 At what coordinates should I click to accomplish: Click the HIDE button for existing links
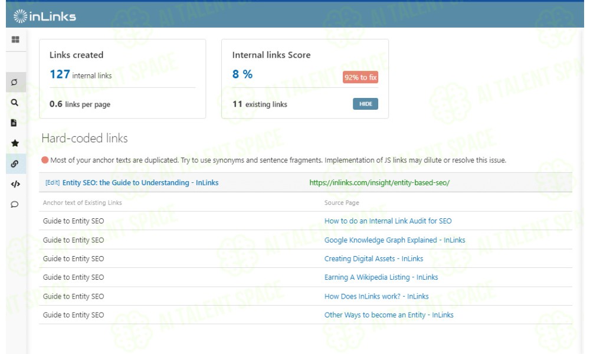(x=365, y=104)
